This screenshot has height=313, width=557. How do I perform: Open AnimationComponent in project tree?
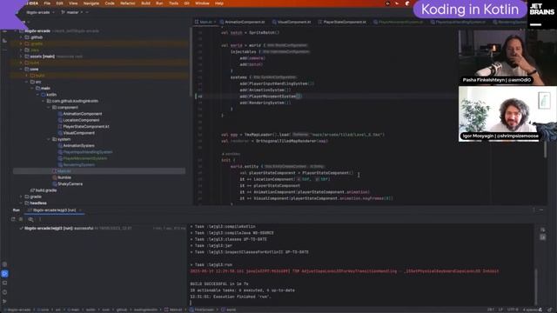coord(82,114)
